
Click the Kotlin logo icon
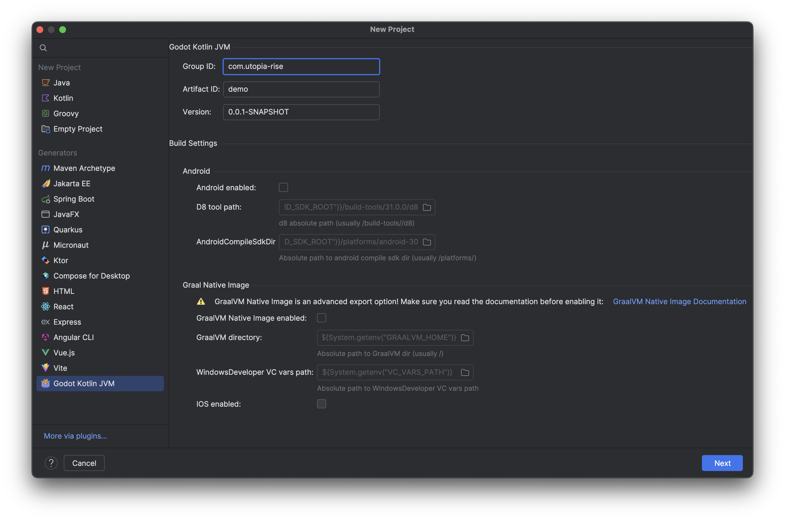pyautogui.click(x=45, y=98)
